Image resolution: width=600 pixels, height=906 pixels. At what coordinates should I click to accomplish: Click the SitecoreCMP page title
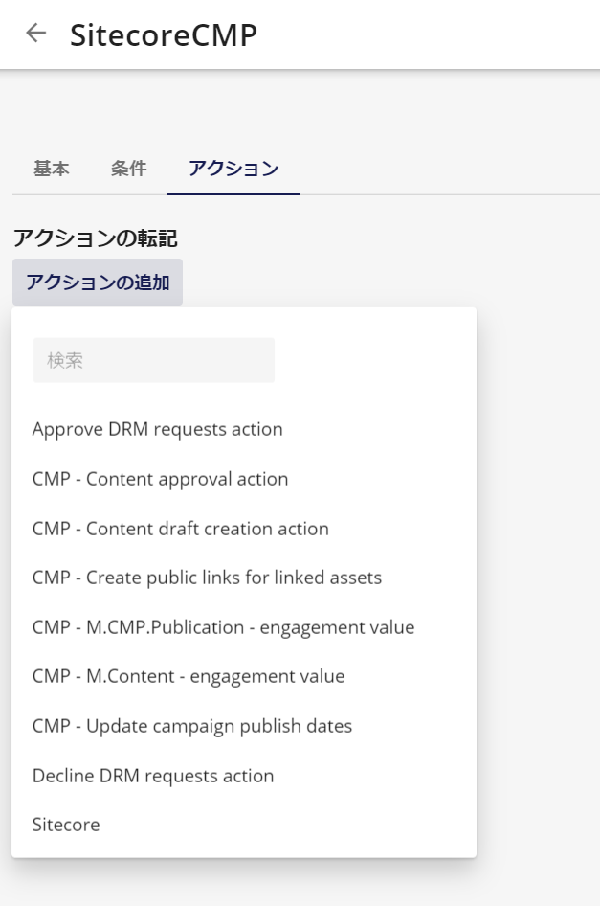pyautogui.click(x=164, y=34)
